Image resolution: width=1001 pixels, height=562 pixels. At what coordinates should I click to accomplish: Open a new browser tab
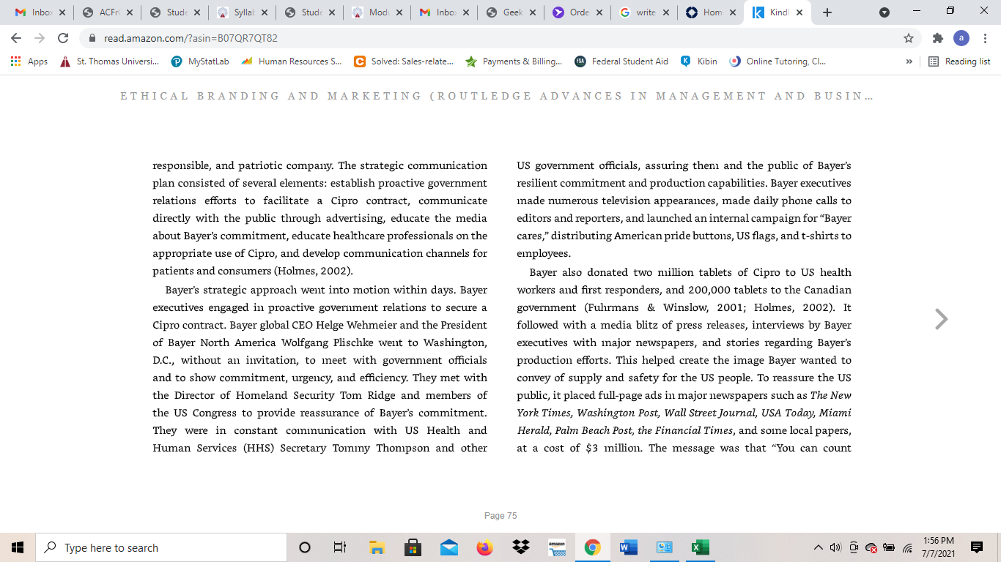(827, 12)
